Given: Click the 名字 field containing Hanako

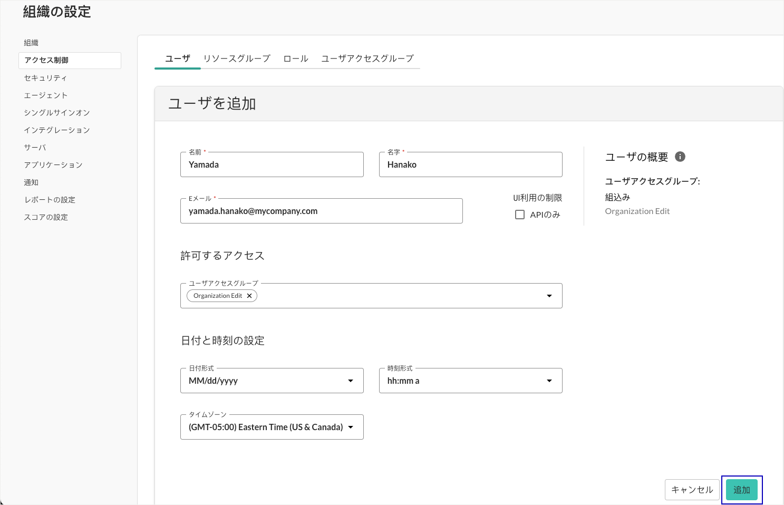Looking at the screenshot, I should pyautogui.click(x=471, y=164).
